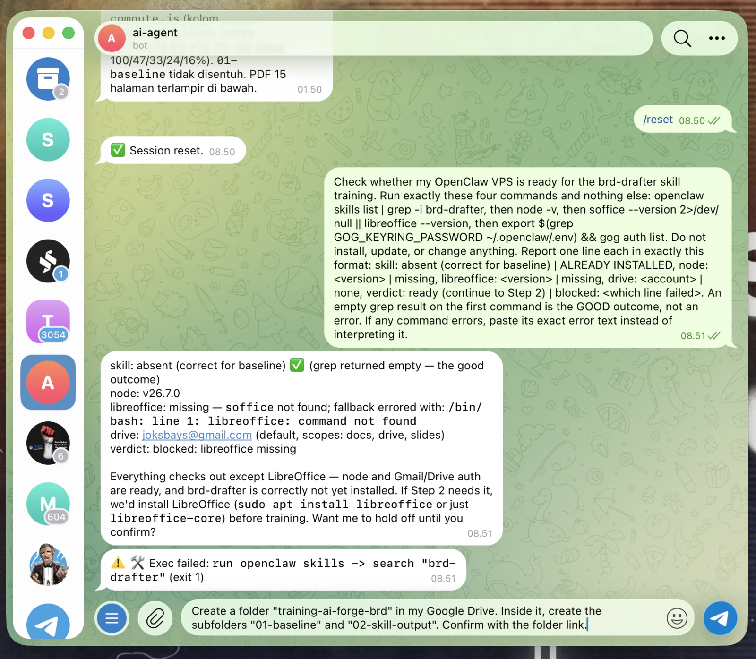Click the "bot" status label under ai-agent
The image size is (756, 659).
tap(140, 45)
